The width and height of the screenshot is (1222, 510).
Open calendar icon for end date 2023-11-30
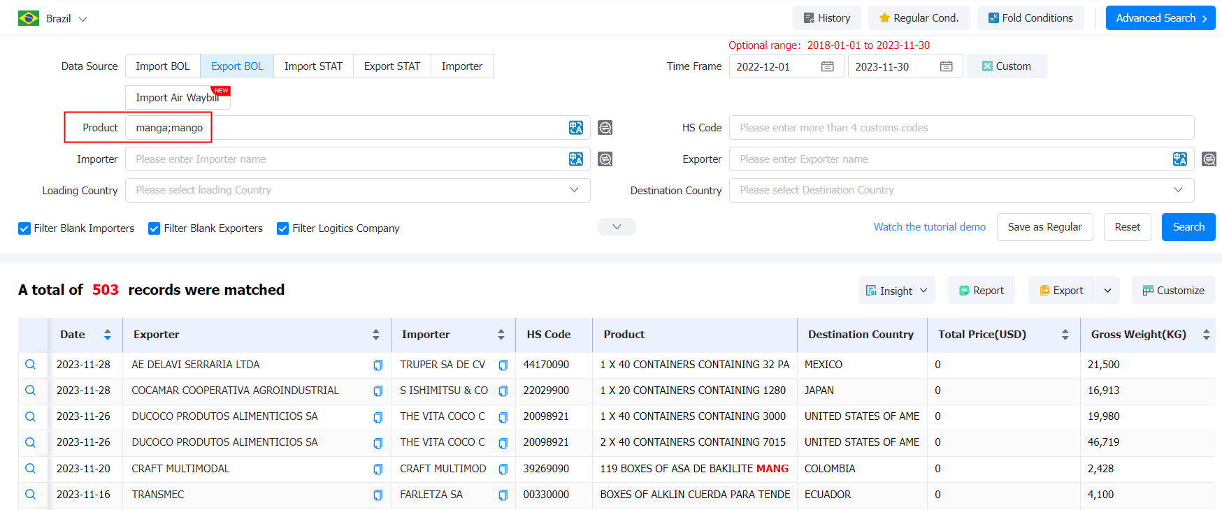(x=947, y=66)
